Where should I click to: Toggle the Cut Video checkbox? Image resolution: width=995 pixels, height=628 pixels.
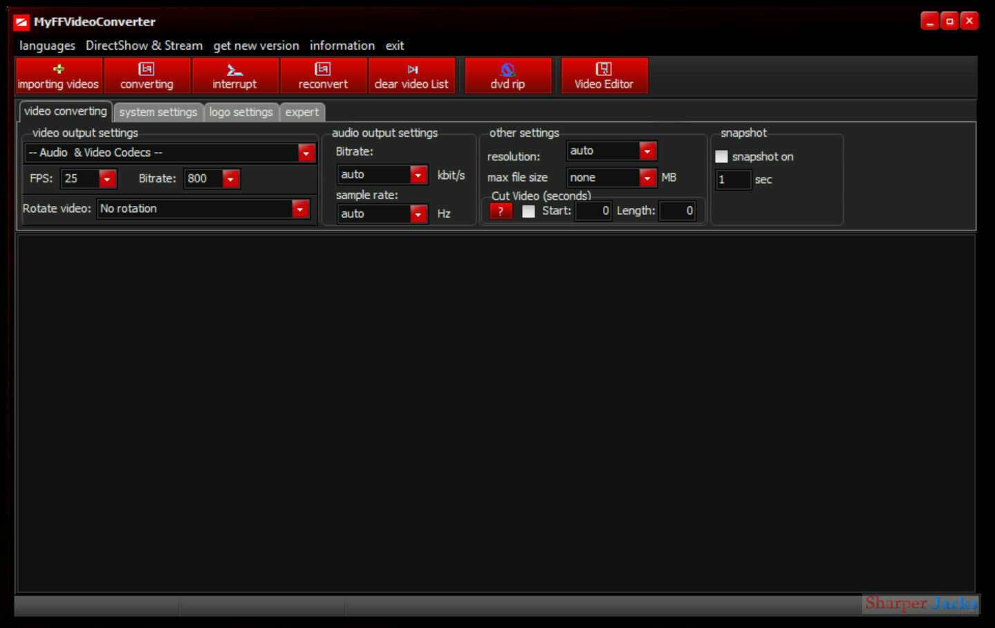pyautogui.click(x=528, y=211)
